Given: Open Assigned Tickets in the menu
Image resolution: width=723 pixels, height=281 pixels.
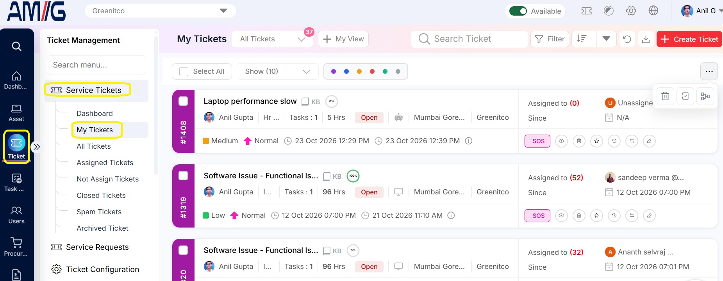Looking at the screenshot, I should click(105, 163).
